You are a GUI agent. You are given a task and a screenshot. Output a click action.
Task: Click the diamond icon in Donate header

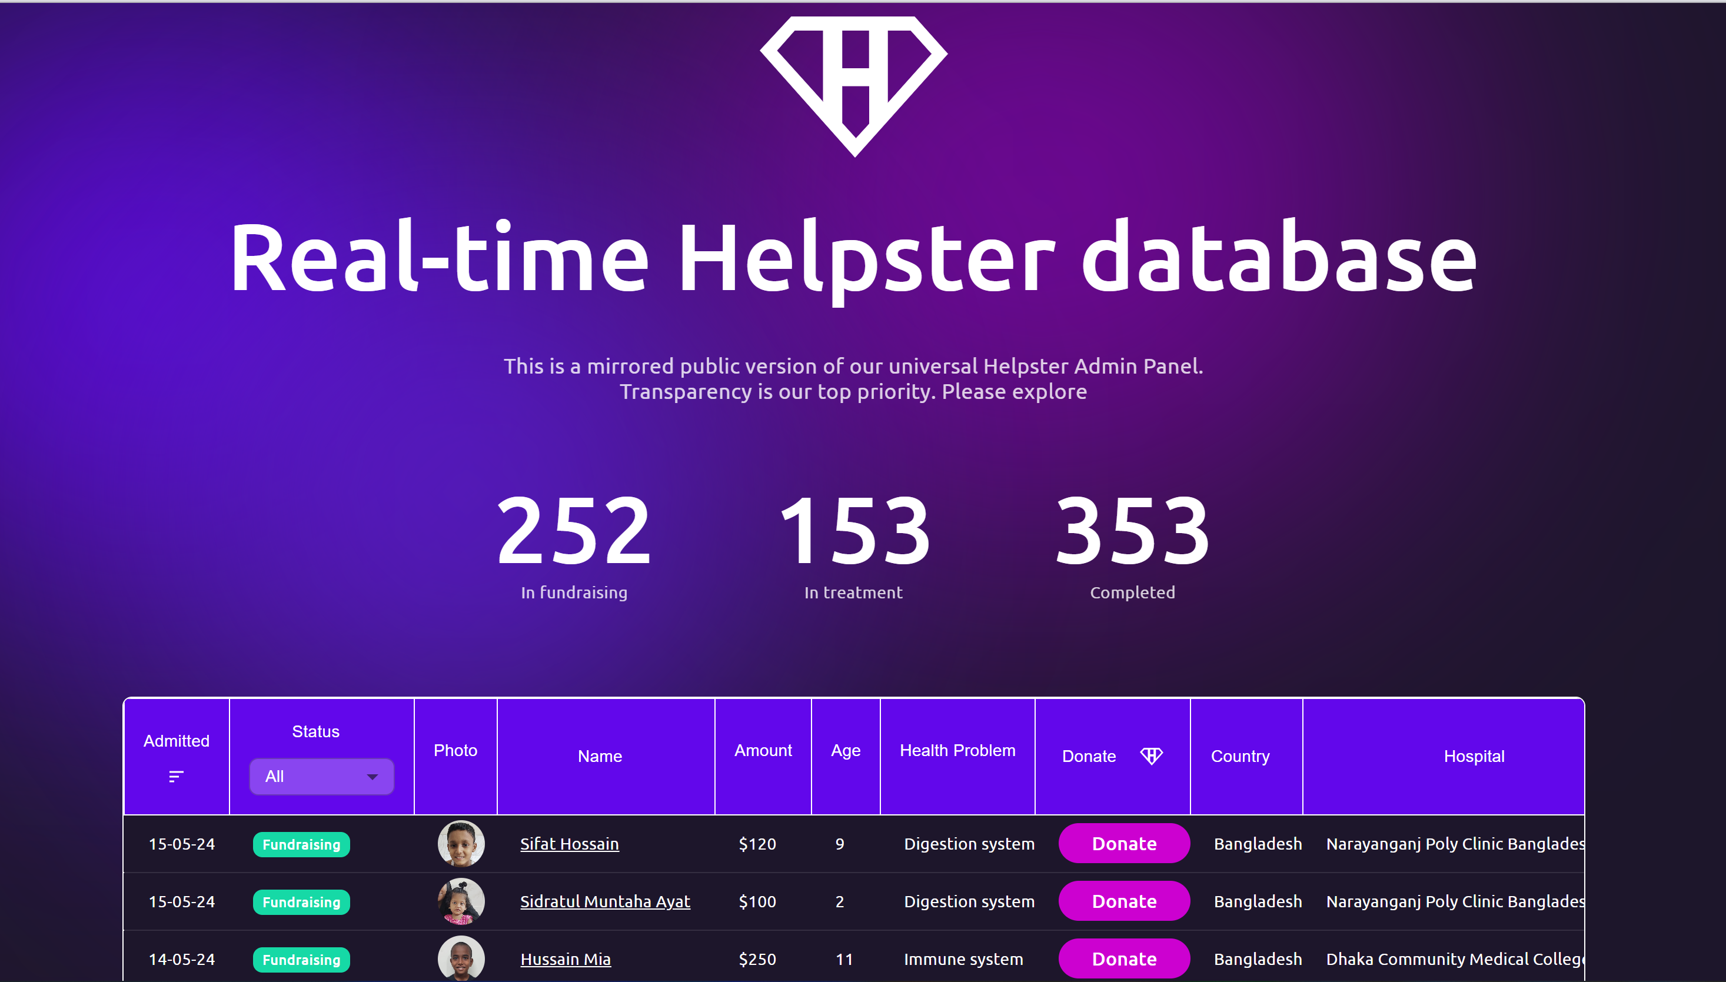tap(1151, 756)
